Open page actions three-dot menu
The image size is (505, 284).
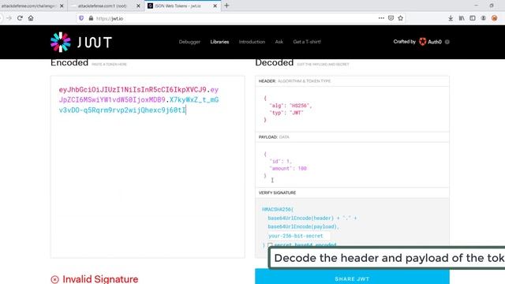click(381, 18)
